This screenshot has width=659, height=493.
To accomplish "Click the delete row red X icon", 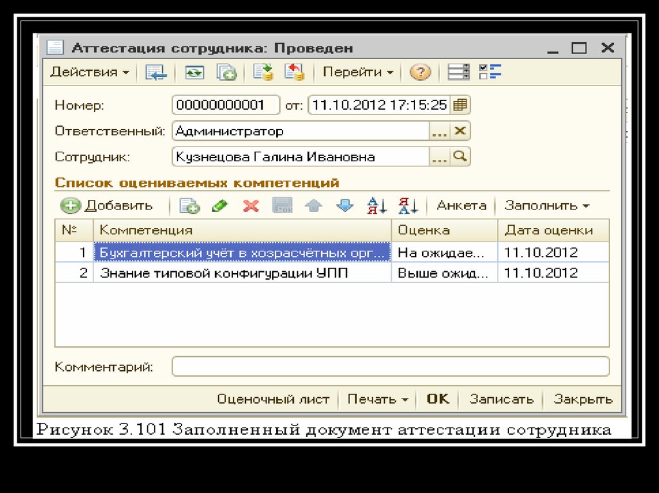I will click(250, 206).
